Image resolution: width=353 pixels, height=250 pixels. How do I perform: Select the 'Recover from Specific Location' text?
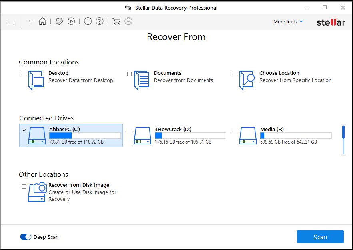coord(295,80)
